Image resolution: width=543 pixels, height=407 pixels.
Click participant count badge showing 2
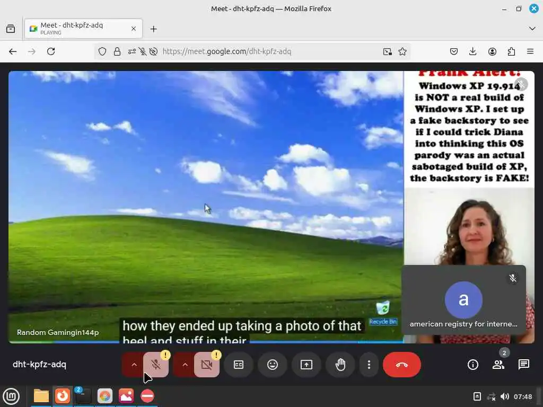click(x=504, y=352)
